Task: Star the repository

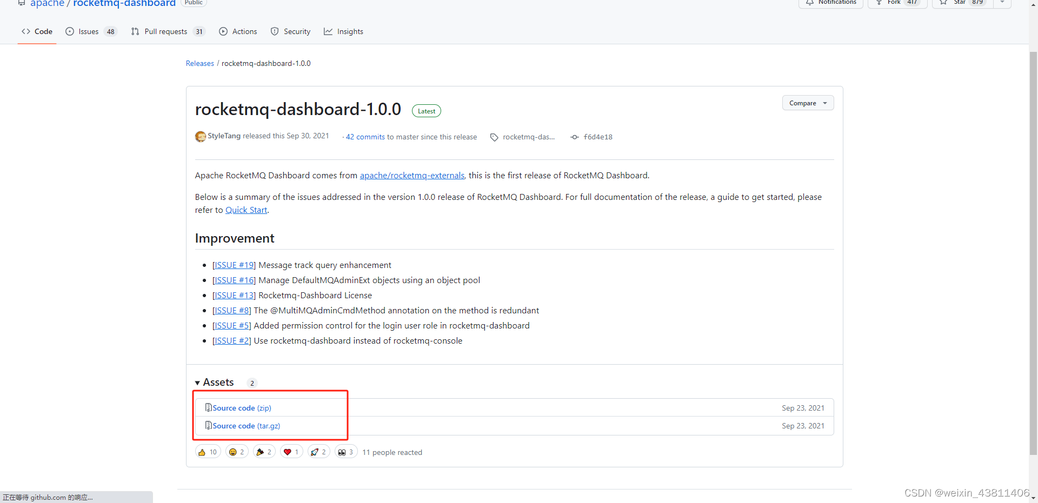Action: point(962,2)
